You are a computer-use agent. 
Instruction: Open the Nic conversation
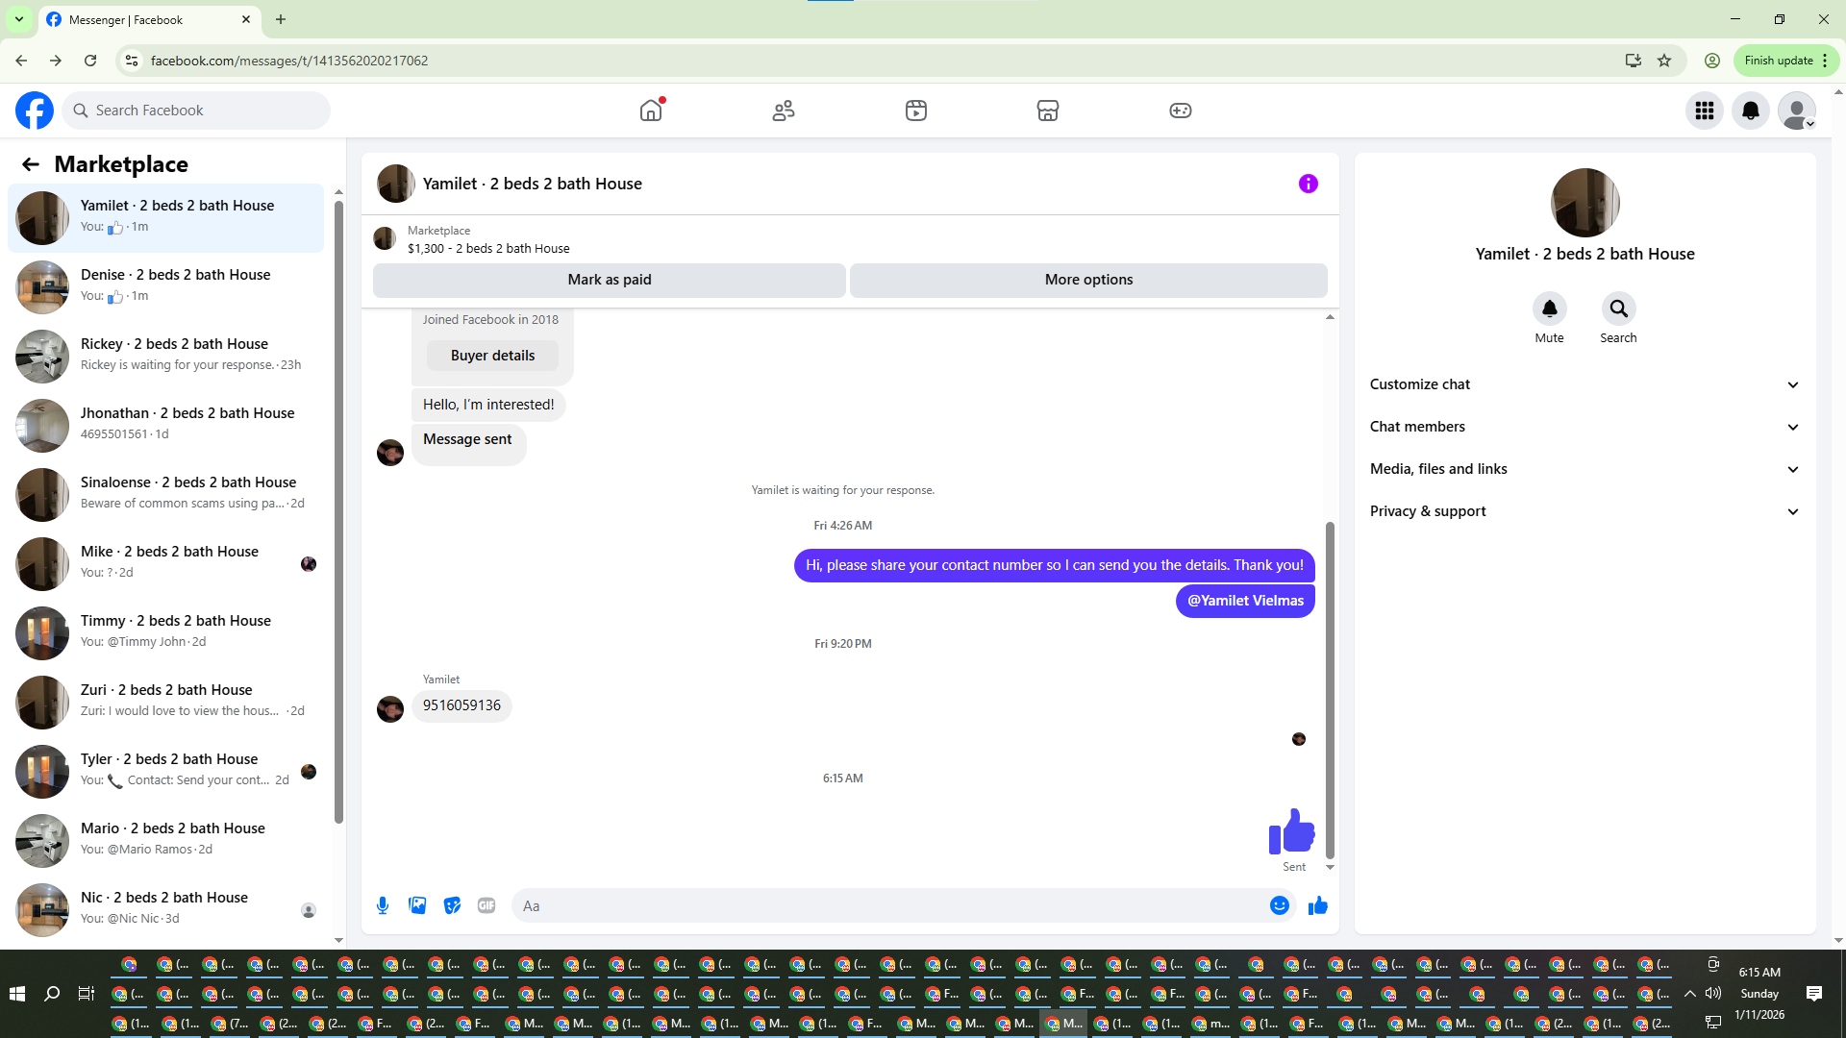(166, 910)
